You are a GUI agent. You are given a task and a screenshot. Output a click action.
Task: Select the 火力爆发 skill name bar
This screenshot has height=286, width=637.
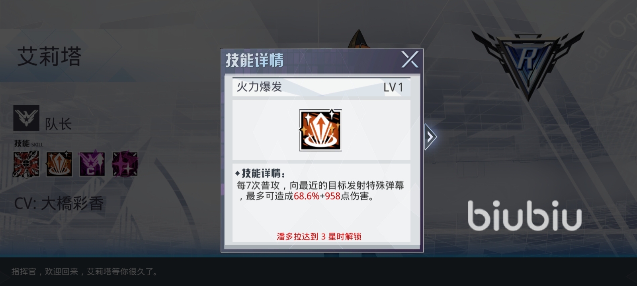[321, 87]
